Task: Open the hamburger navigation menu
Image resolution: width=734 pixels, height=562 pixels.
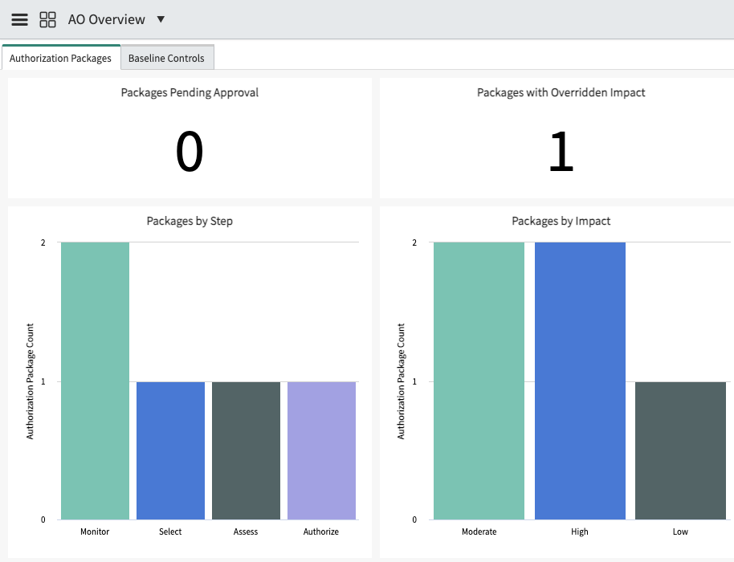Action: (x=19, y=19)
